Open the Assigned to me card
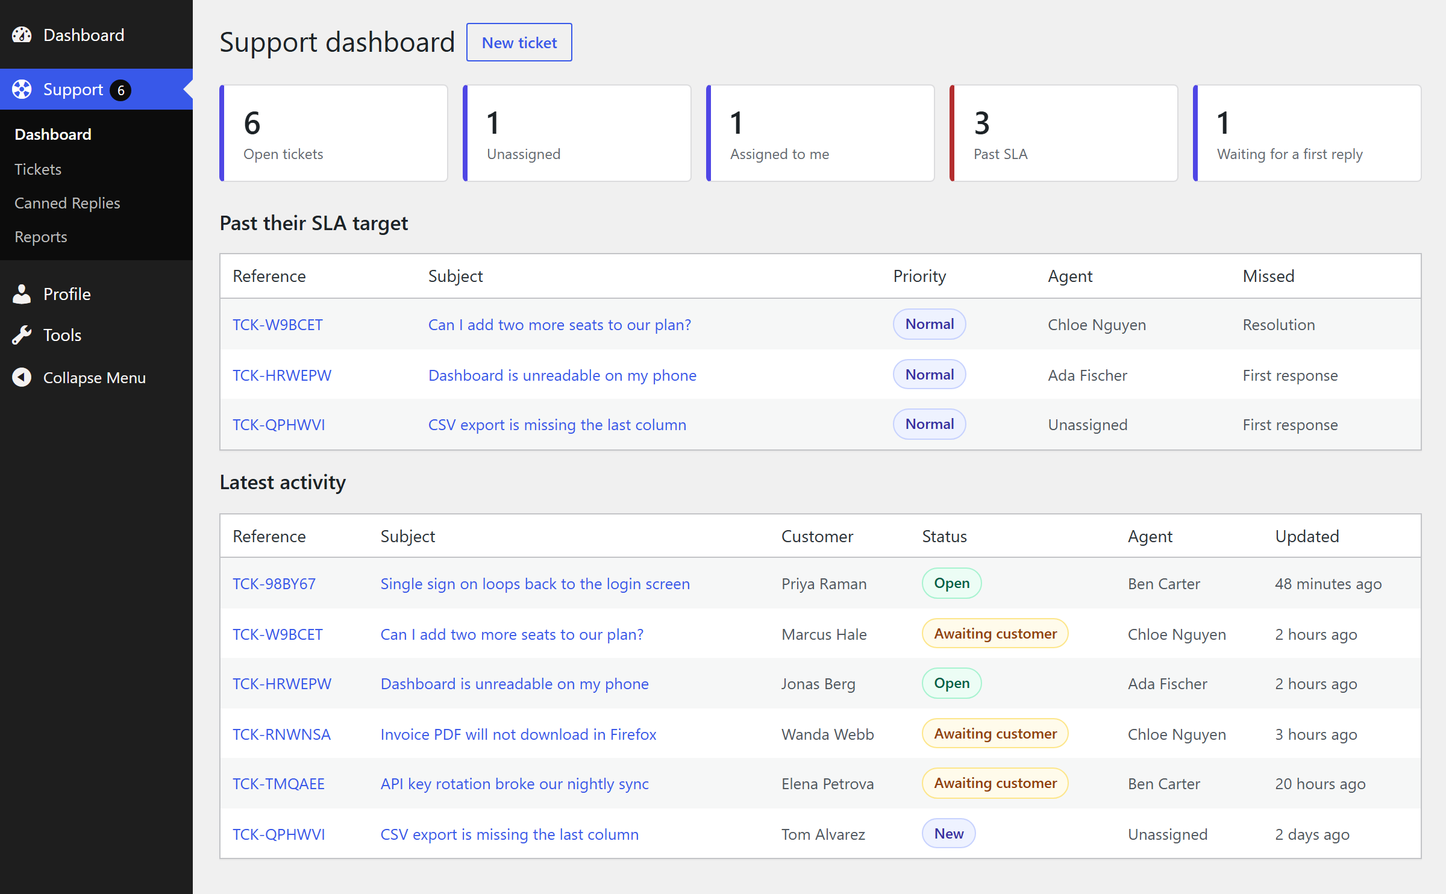The width and height of the screenshot is (1446, 894). click(x=821, y=133)
